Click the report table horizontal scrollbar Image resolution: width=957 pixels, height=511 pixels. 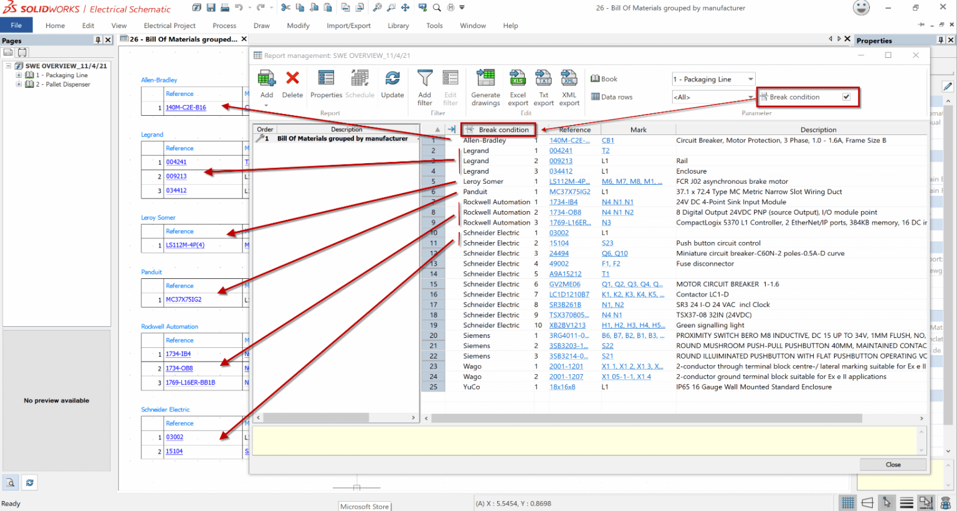646,418
